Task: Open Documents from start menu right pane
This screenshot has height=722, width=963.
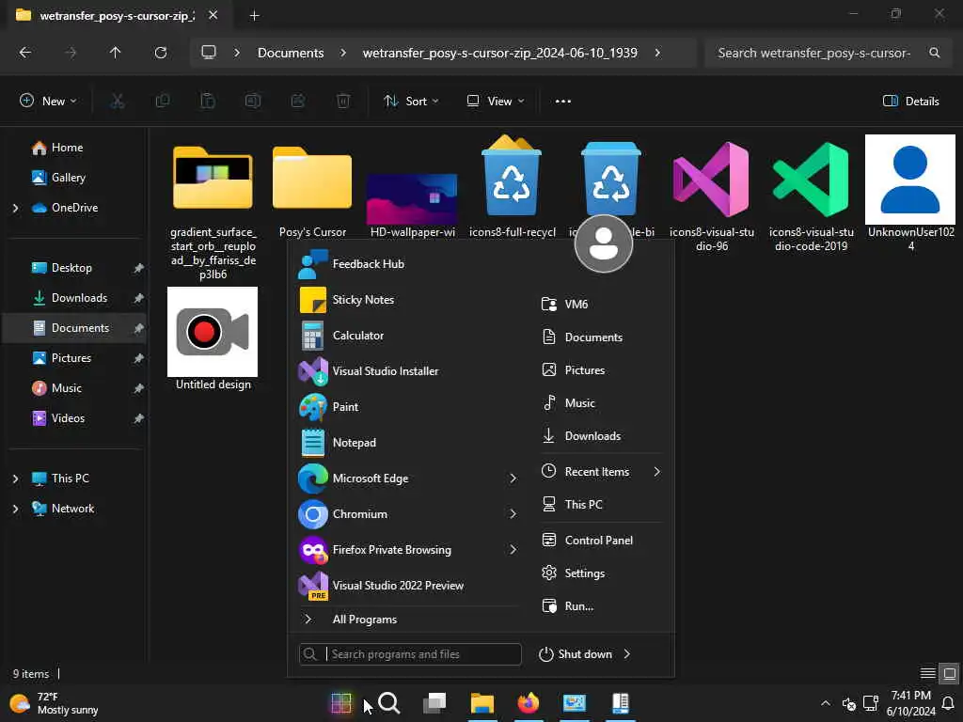Action: click(601, 337)
